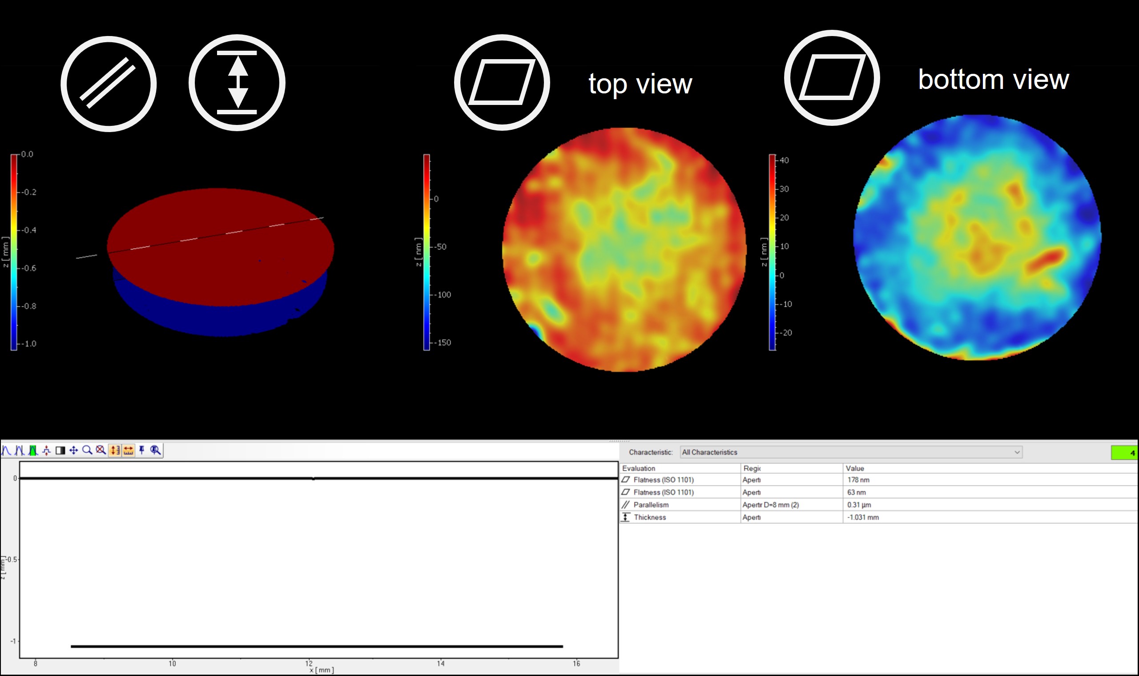This screenshot has width=1139, height=676.
Task: Click the Evaluation column header
Action: click(x=639, y=468)
